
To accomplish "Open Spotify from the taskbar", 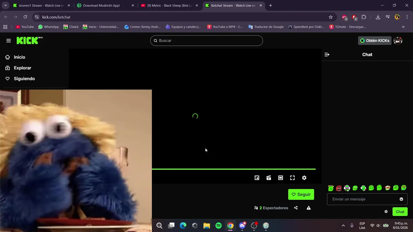I will 218,226.
